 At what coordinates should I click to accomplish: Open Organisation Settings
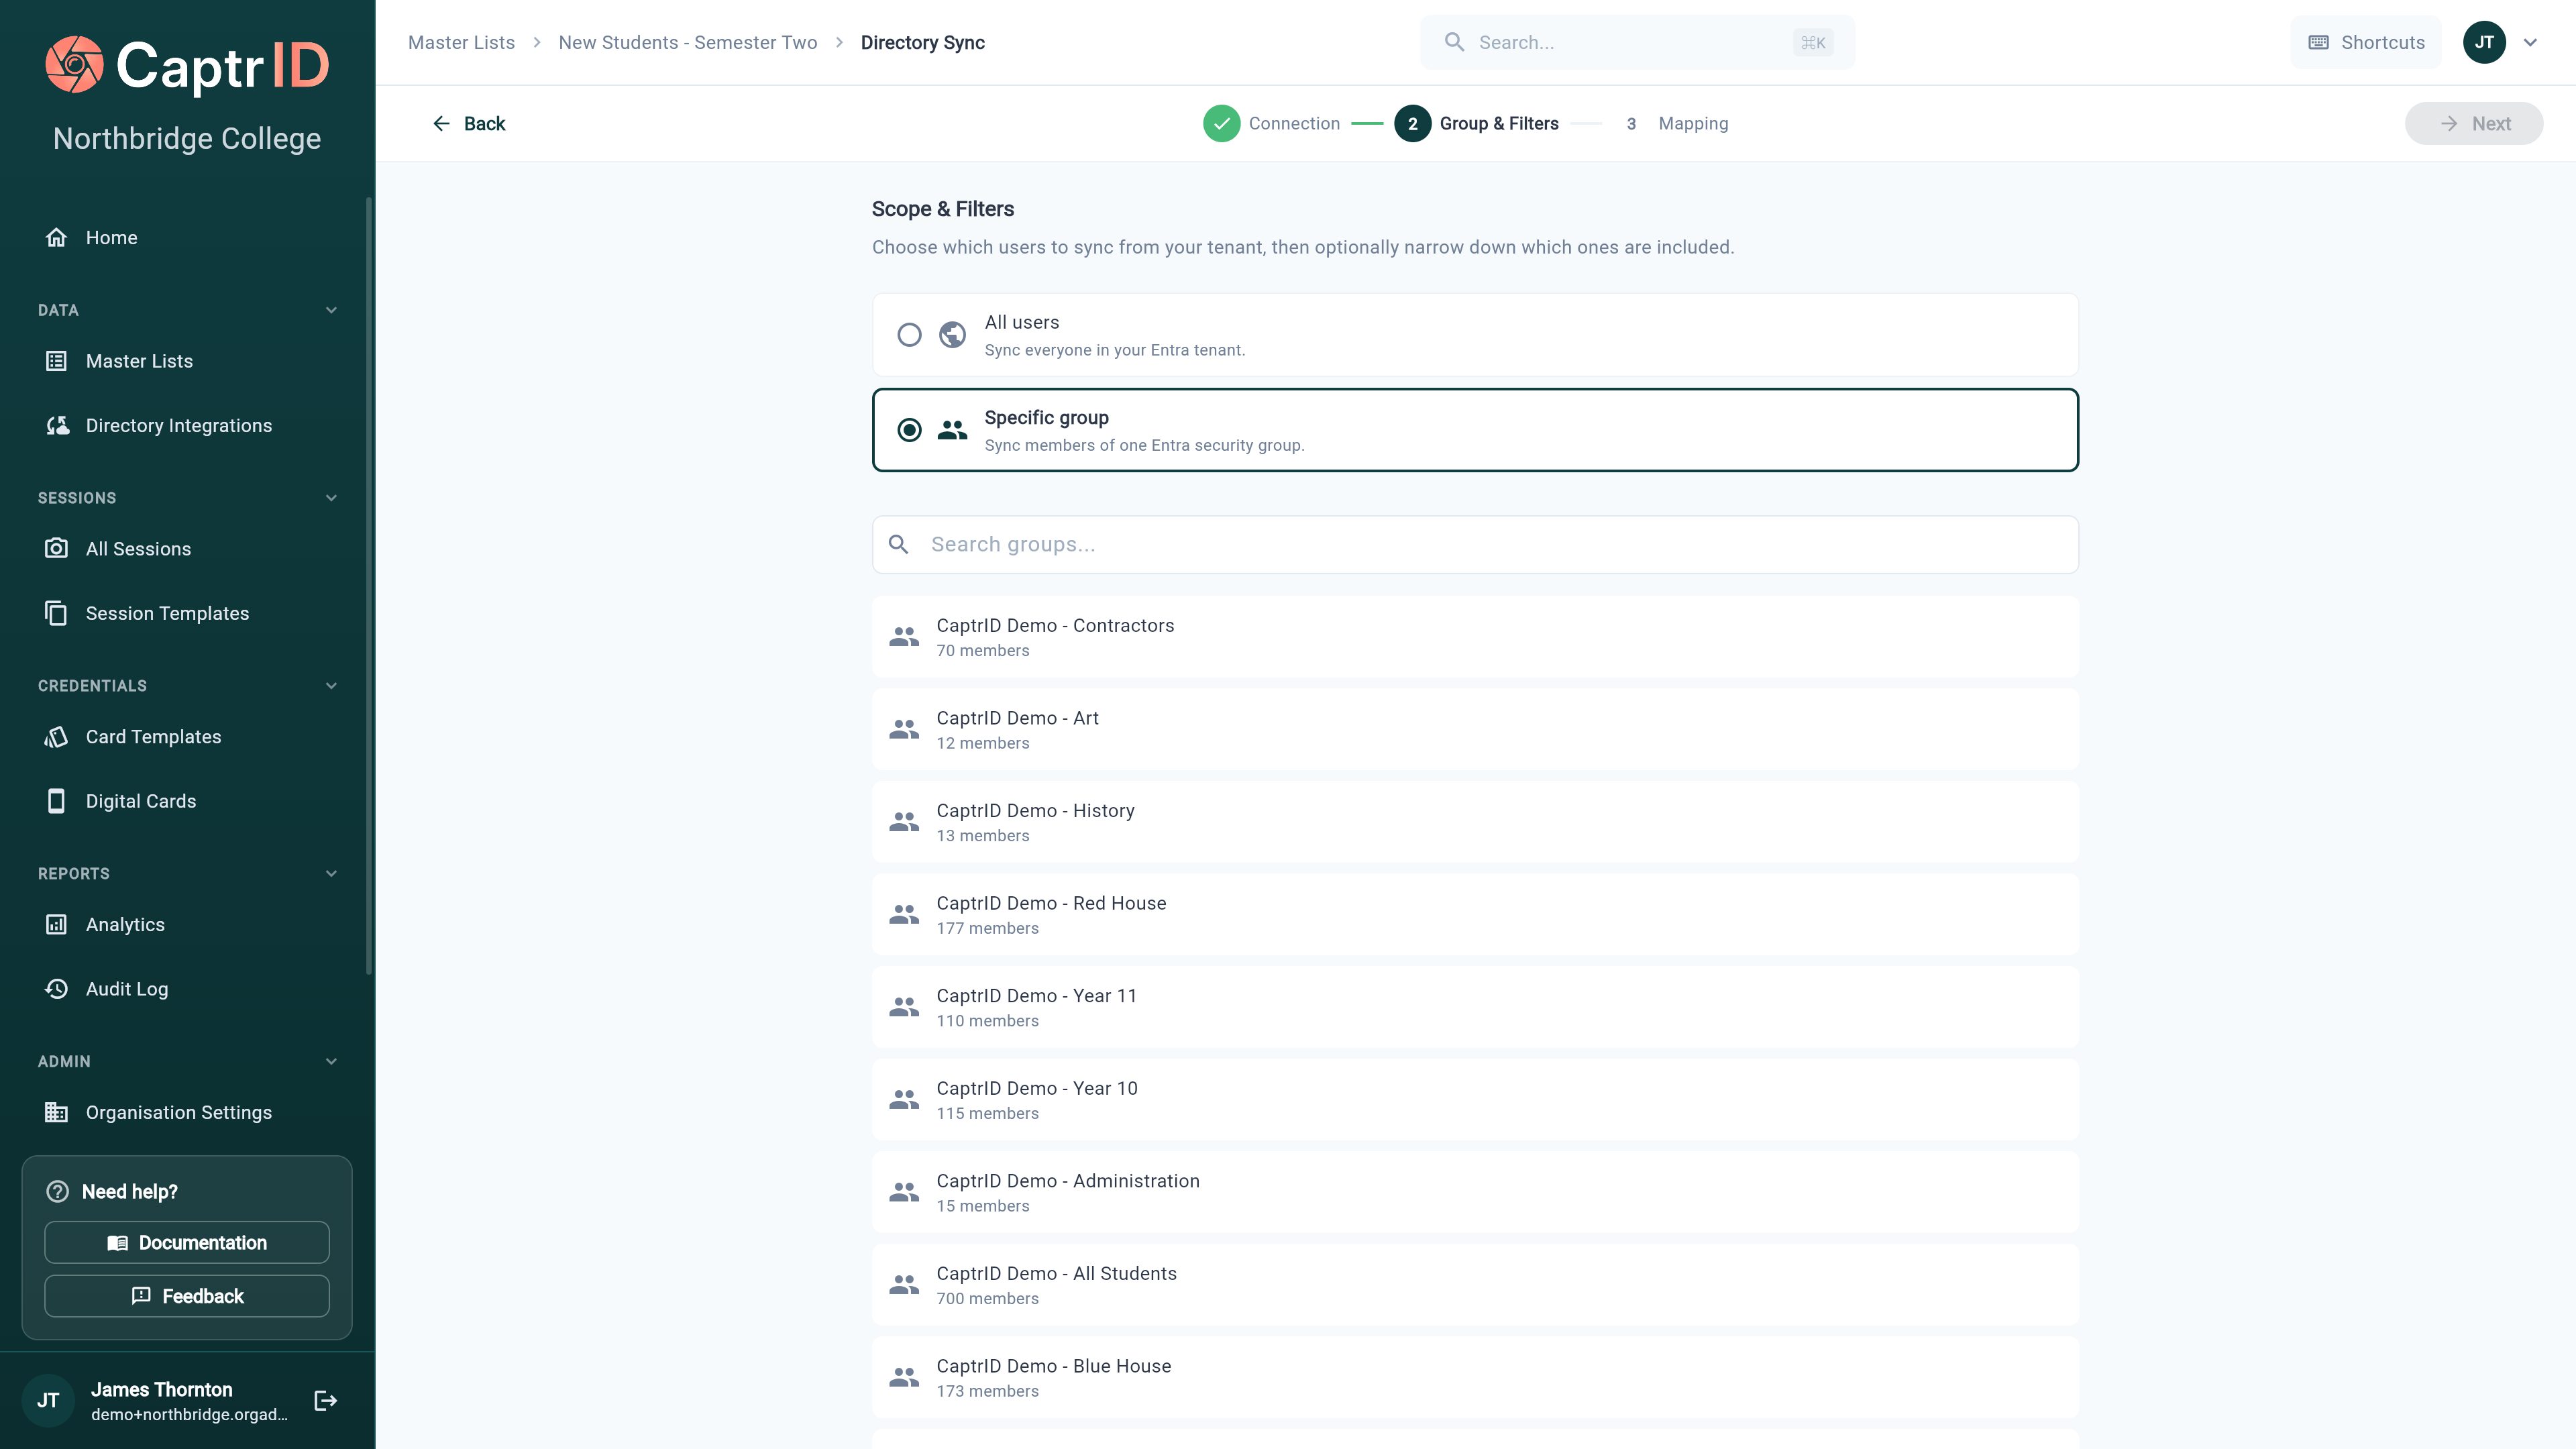click(x=187, y=1112)
